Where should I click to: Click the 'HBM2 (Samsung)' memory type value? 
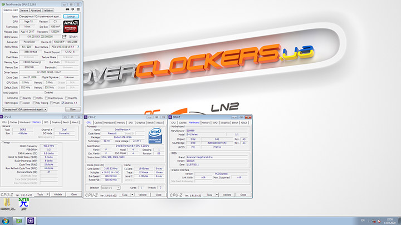[33, 62]
